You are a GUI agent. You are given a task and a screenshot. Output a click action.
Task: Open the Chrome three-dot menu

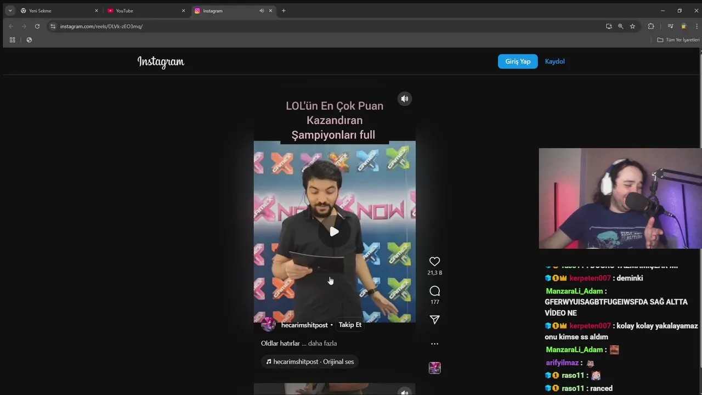(697, 26)
